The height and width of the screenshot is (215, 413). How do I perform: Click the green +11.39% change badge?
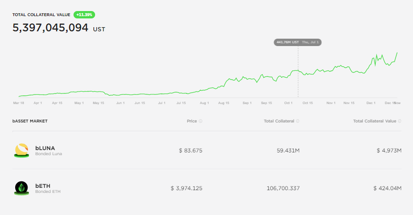[x=84, y=15]
